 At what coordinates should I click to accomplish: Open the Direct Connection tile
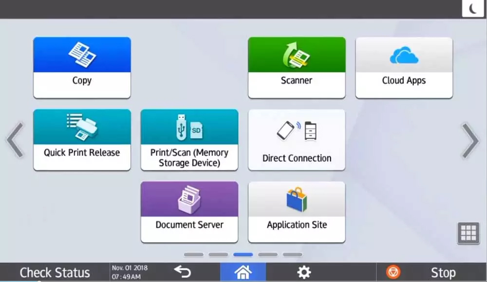(297, 139)
